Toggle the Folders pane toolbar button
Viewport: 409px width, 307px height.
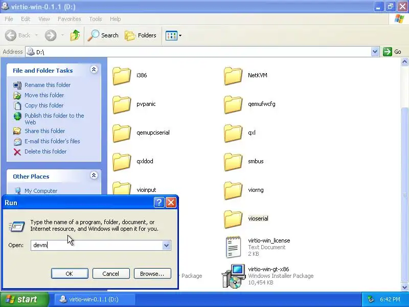pos(140,35)
